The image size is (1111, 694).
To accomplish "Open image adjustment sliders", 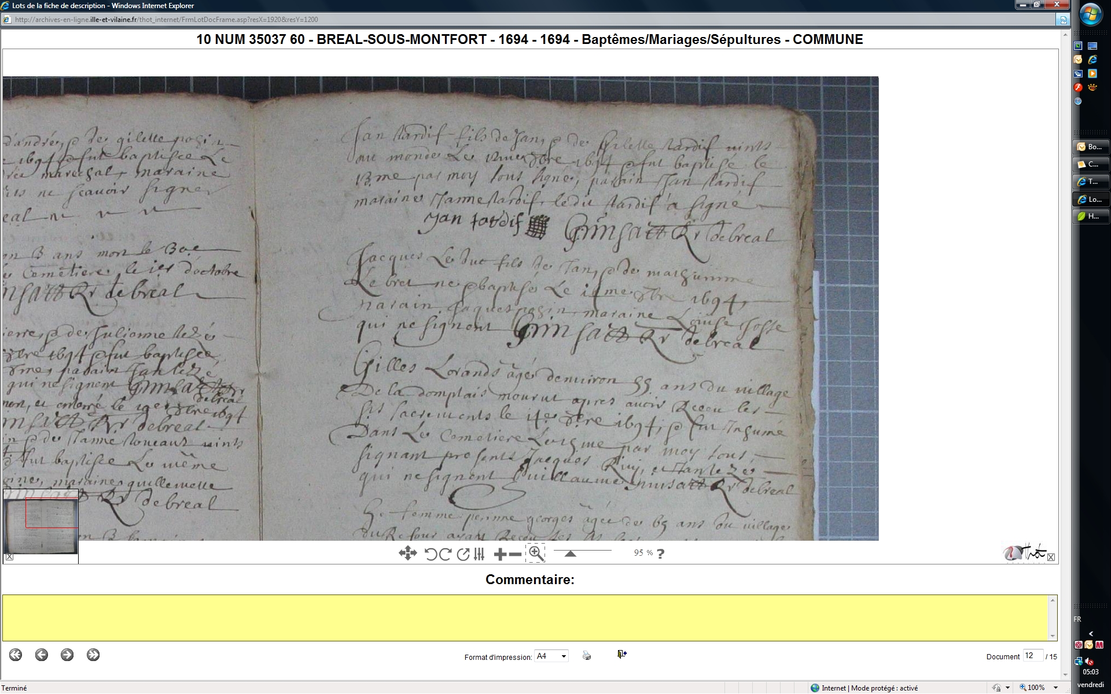I will coord(479,554).
